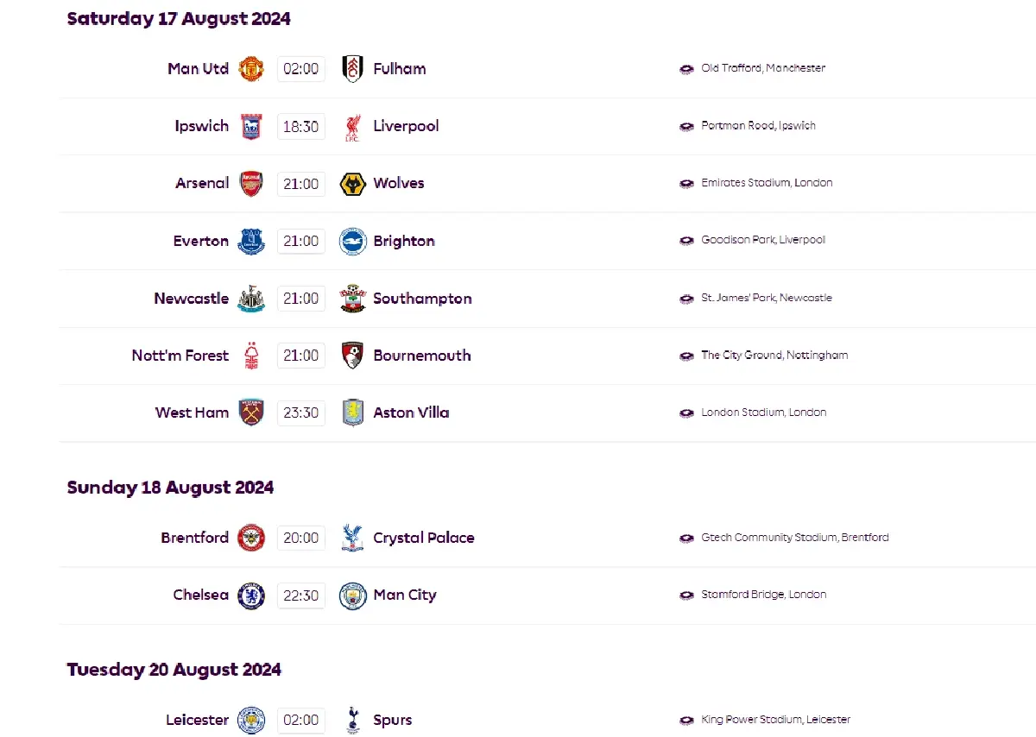
Task: Click the Sunday 18 August 2024 heading
Action: [x=170, y=487]
